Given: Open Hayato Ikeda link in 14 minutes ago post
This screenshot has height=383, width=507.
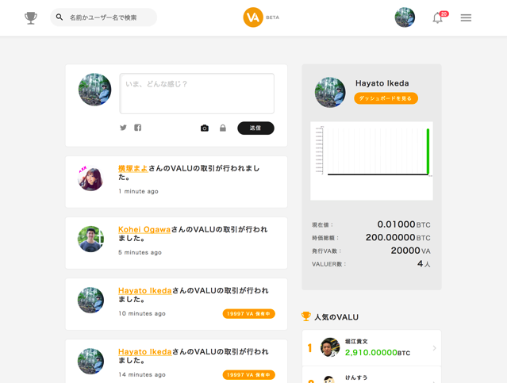Looking at the screenshot, I should [145, 351].
